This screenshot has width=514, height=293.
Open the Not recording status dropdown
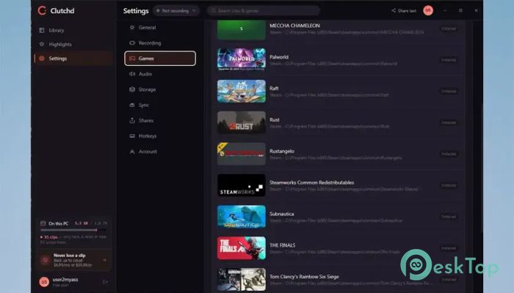click(176, 10)
